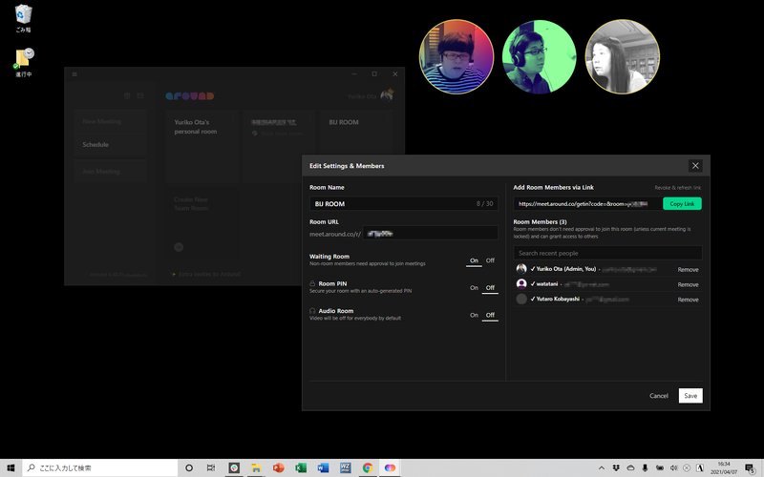This screenshot has width=764, height=477.
Task: Click Yutaro Kobayashi's member avatar
Action: 521,299
